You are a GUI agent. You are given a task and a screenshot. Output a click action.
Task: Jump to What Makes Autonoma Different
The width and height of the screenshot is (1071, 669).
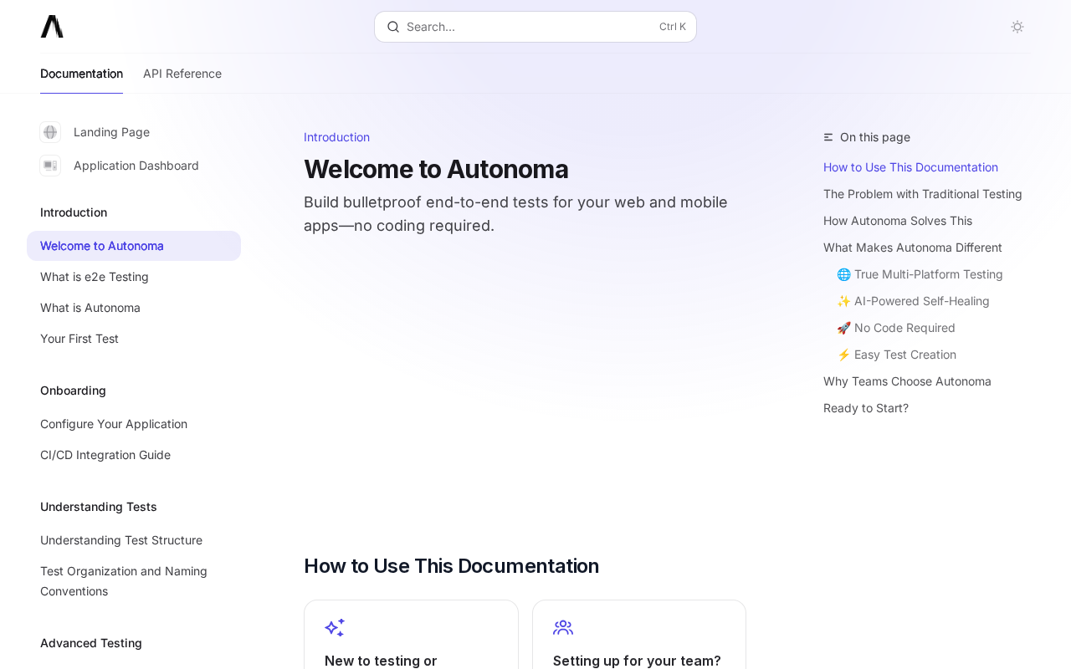(913, 248)
